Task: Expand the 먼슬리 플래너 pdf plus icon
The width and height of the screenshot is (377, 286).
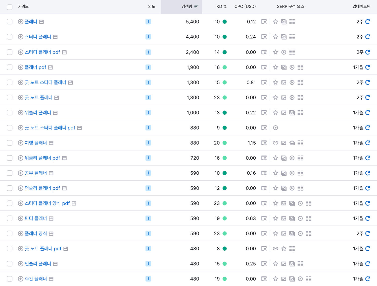Action: point(21,188)
